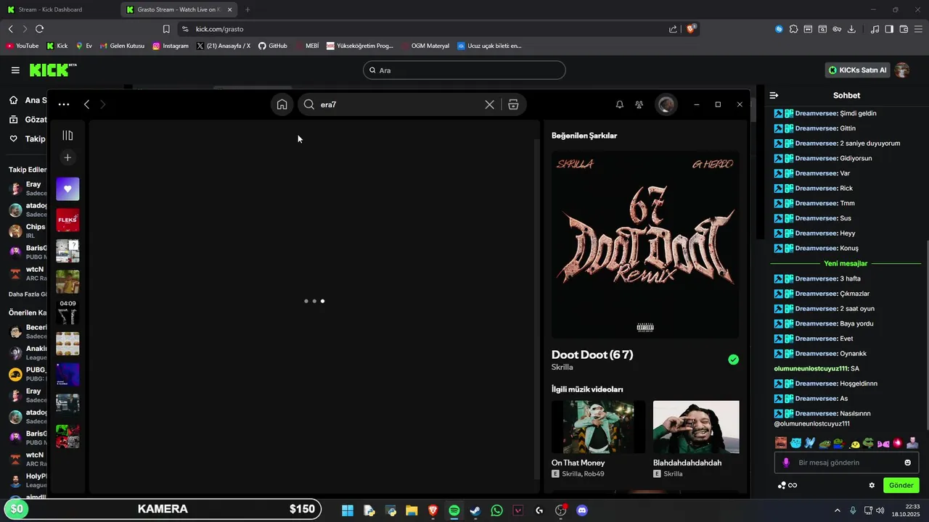Open the Liked Songs heart playlist
The width and height of the screenshot is (929, 522).
[67, 188]
